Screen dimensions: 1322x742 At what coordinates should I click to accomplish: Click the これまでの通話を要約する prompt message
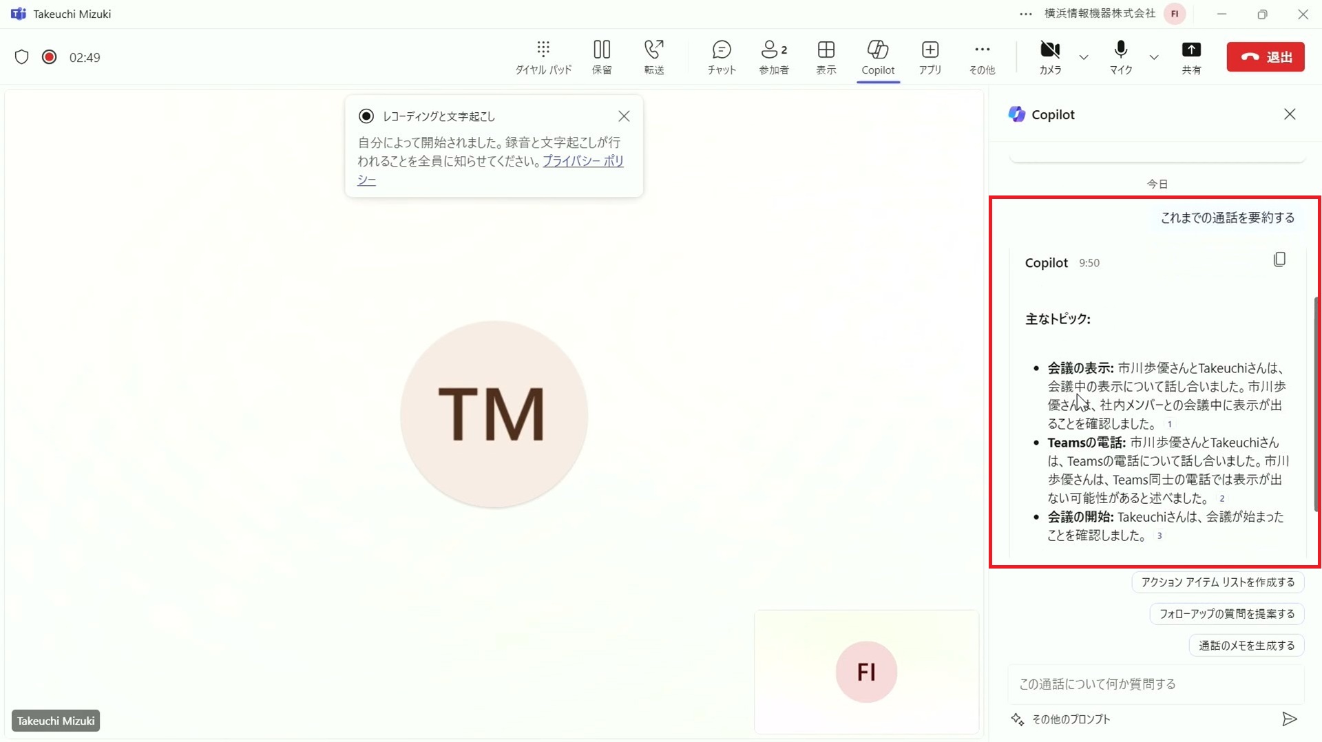(x=1228, y=218)
